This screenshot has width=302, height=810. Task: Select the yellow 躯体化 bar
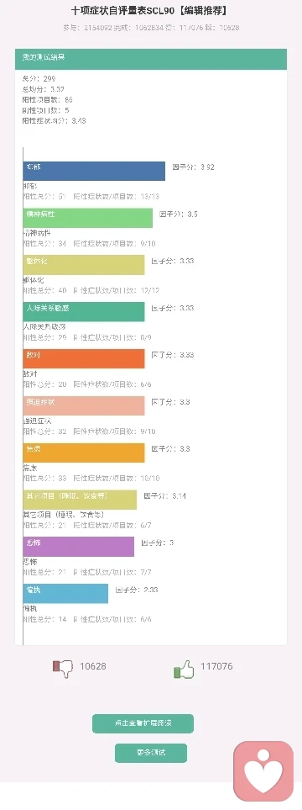84,265
